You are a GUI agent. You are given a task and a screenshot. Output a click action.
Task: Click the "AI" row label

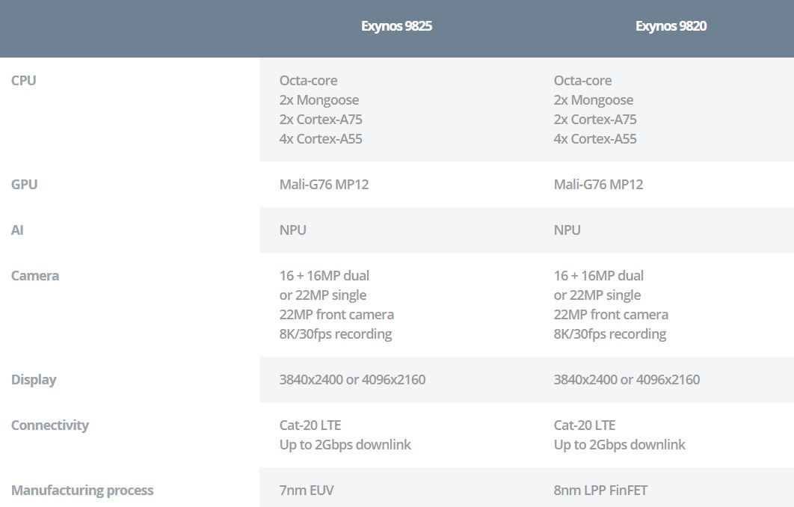pyautogui.click(x=17, y=230)
